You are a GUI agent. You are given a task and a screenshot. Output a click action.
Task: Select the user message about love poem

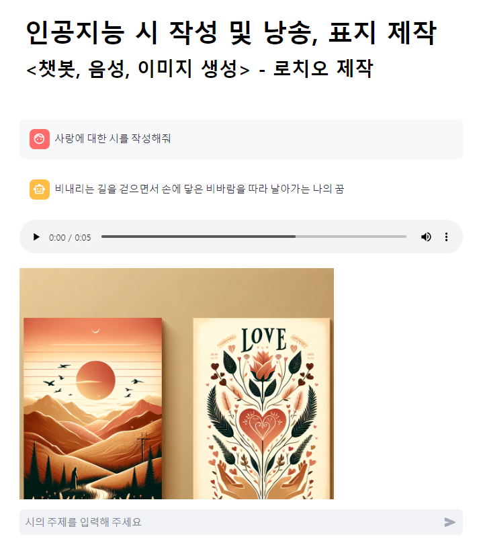click(x=113, y=138)
